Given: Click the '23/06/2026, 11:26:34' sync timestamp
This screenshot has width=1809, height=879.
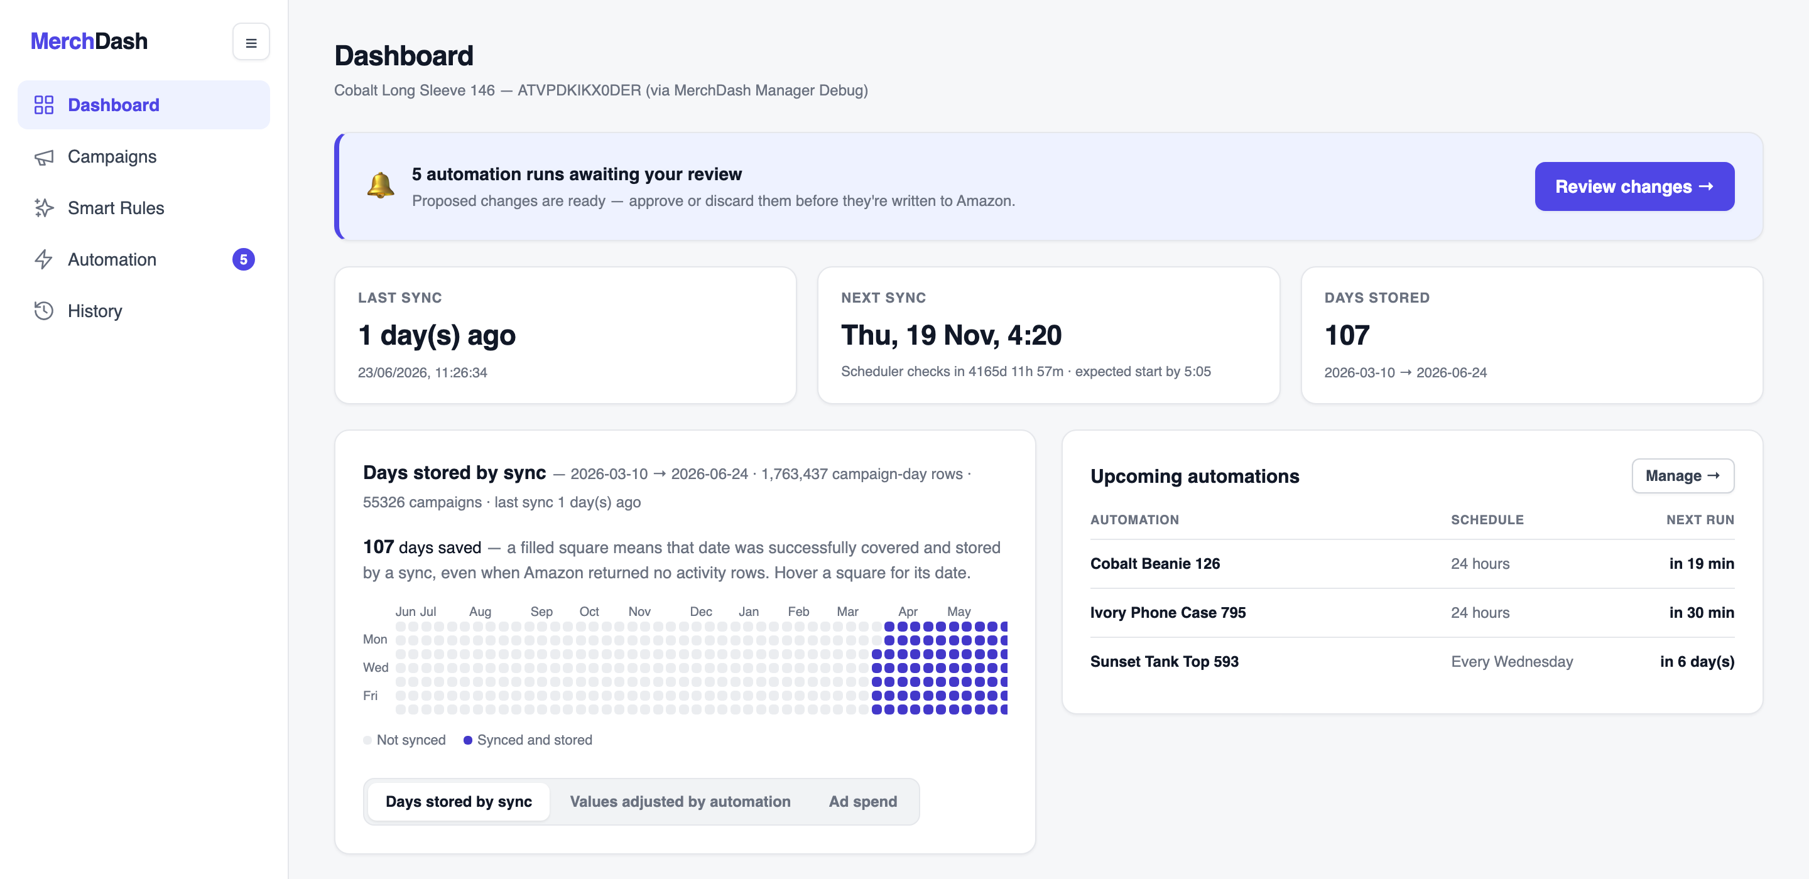Looking at the screenshot, I should (422, 373).
